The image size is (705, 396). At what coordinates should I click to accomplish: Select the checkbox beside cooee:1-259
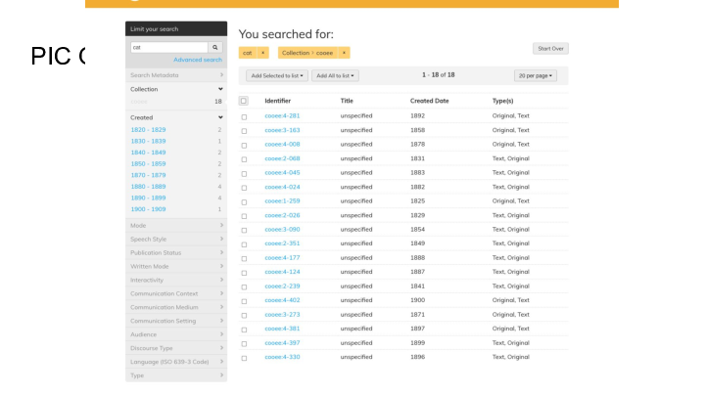tap(244, 201)
